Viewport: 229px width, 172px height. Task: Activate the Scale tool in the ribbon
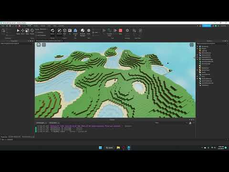[27, 32]
